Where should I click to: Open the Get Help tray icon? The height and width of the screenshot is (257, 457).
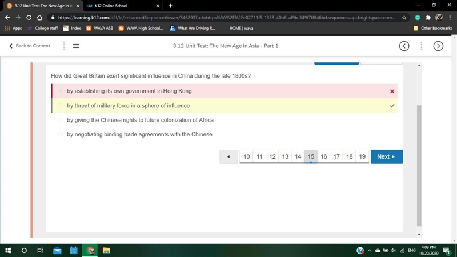(360, 251)
